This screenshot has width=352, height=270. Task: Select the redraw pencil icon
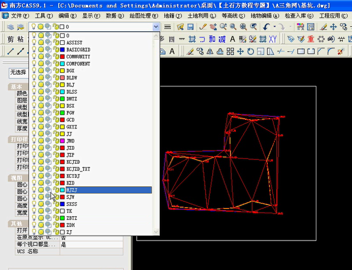tap(203, 27)
